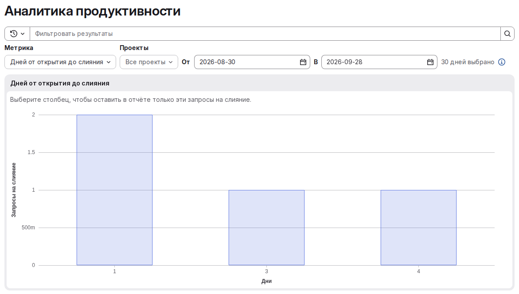
Task: Open the 'Дней от открытия до слияния' metric dropdown
Action: point(60,62)
